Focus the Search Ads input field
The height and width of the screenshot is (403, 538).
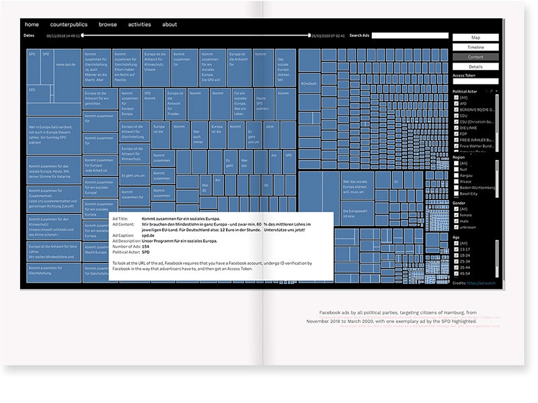410,36
